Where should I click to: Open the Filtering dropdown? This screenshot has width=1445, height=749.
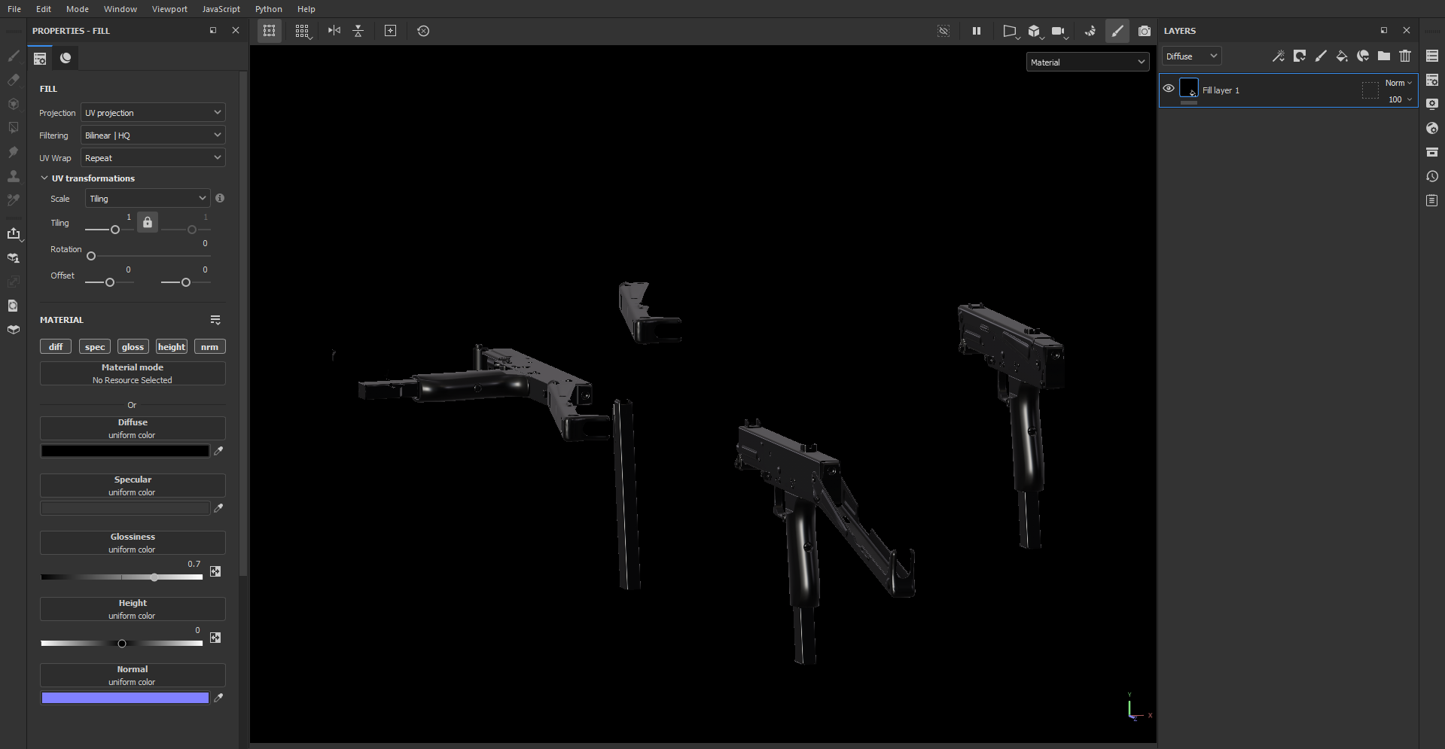coord(153,135)
